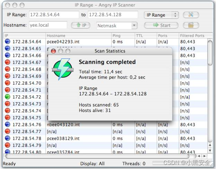Viewport: 216px width, 169px height.
Task: Click filtered ports 80,443 for 172.28.54.78
Action: (188, 138)
